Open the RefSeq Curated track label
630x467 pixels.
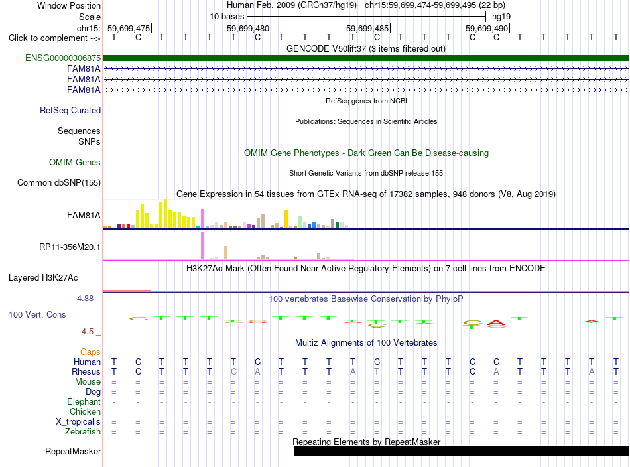[x=70, y=111]
